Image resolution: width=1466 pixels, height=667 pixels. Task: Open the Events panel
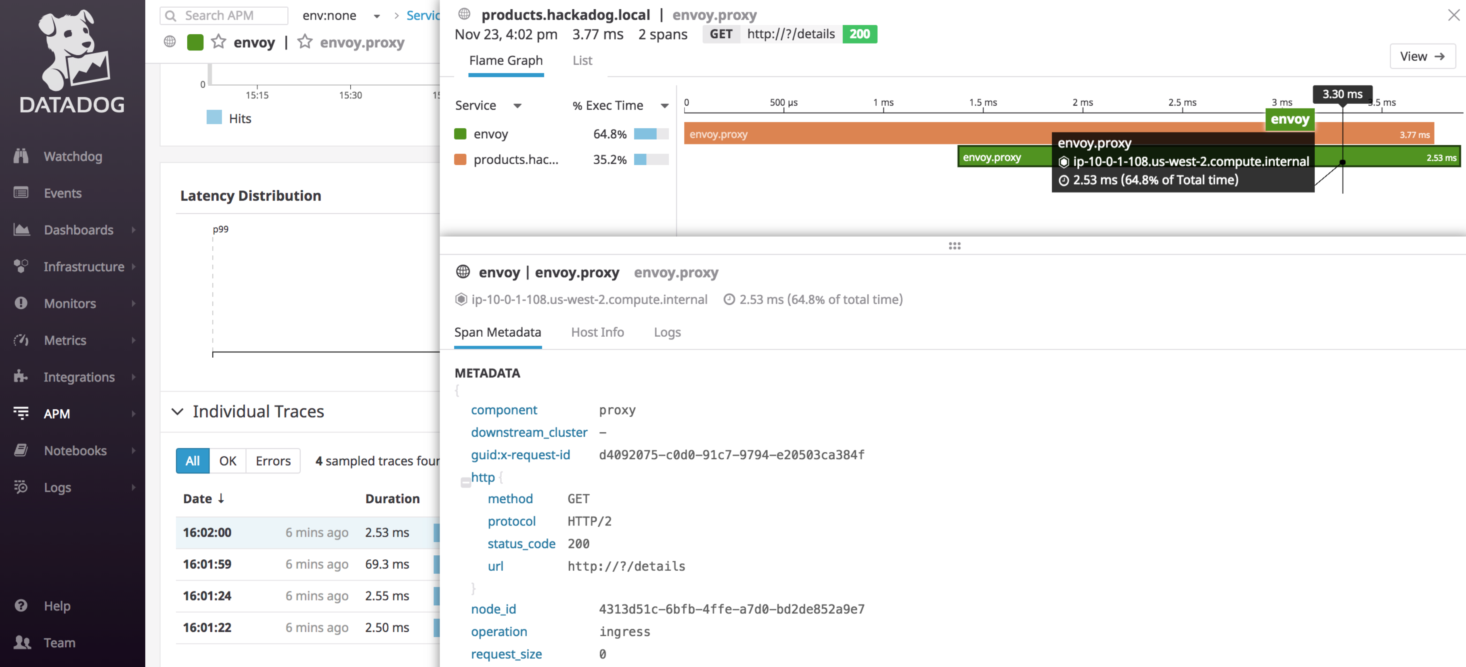63,193
